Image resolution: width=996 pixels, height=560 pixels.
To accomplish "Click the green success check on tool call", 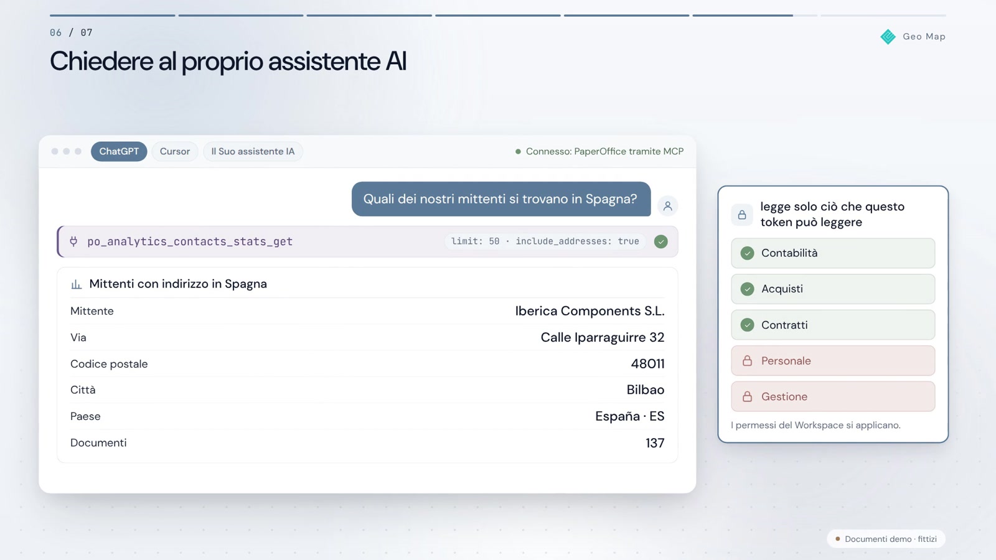I will [661, 241].
